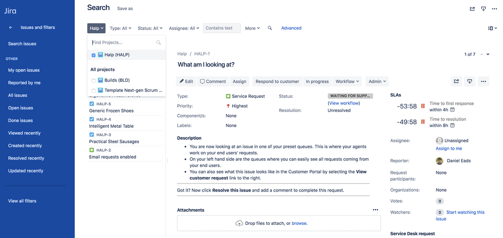
Task: Open Type: All dropdown
Action: click(121, 28)
